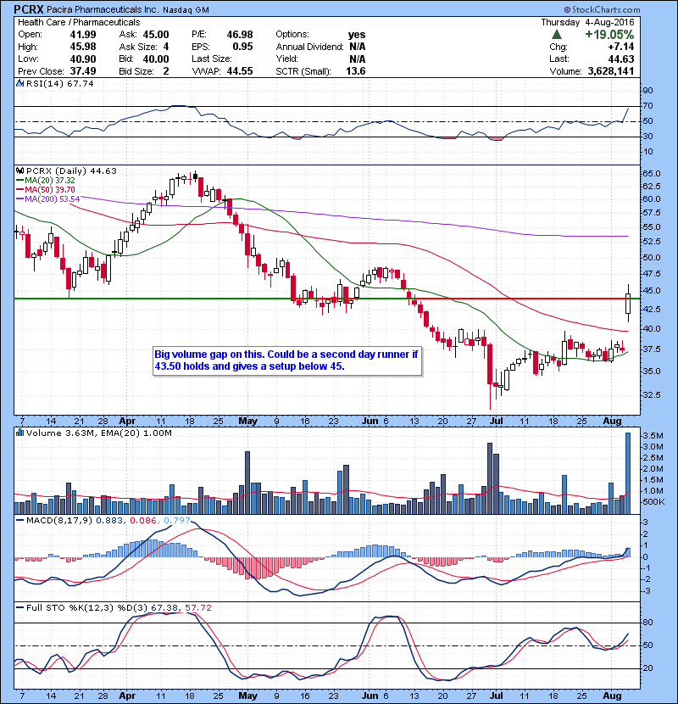
Task: Click the Bid Size value 2
Action: click(166, 71)
